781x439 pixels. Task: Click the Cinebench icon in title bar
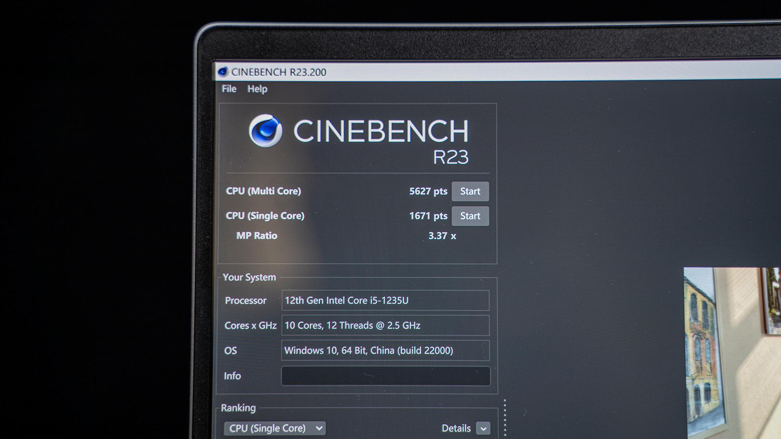point(223,72)
